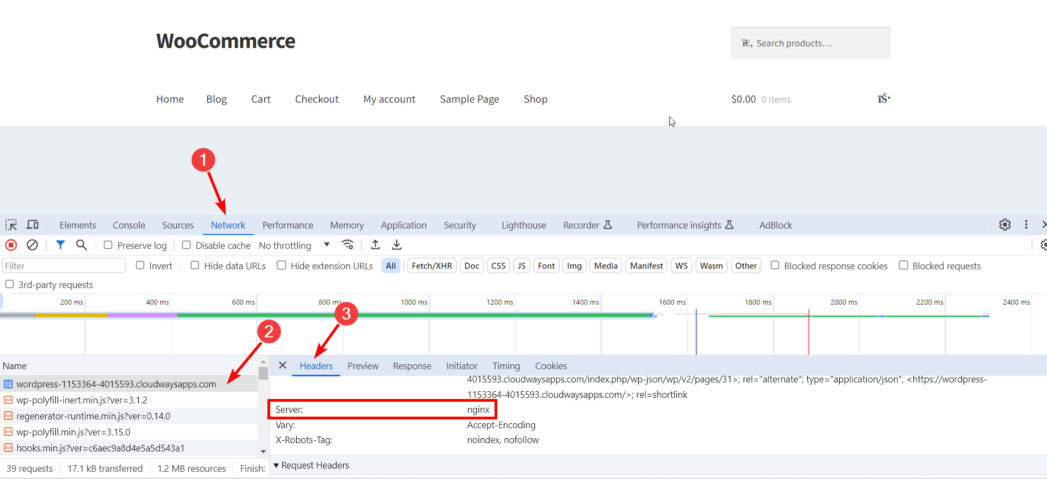Open the Lighthouse tab
Image resolution: width=1047 pixels, height=479 pixels.
coord(524,225)
